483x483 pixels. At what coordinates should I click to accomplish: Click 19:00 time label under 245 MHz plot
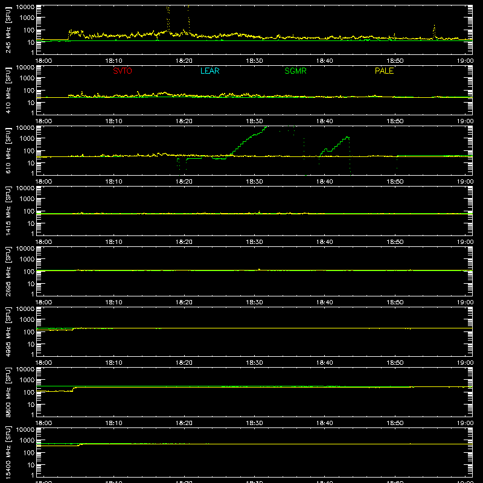click(x=465, y=61)
